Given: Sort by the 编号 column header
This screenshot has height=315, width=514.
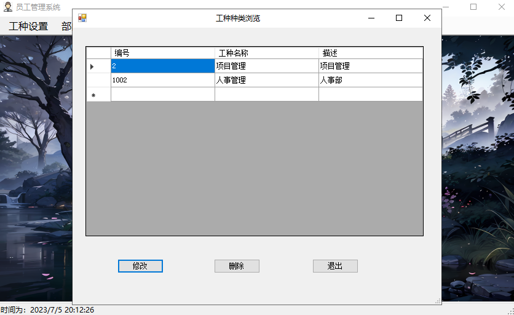Looking at the screenshot, I should click(x=162, y=53).
